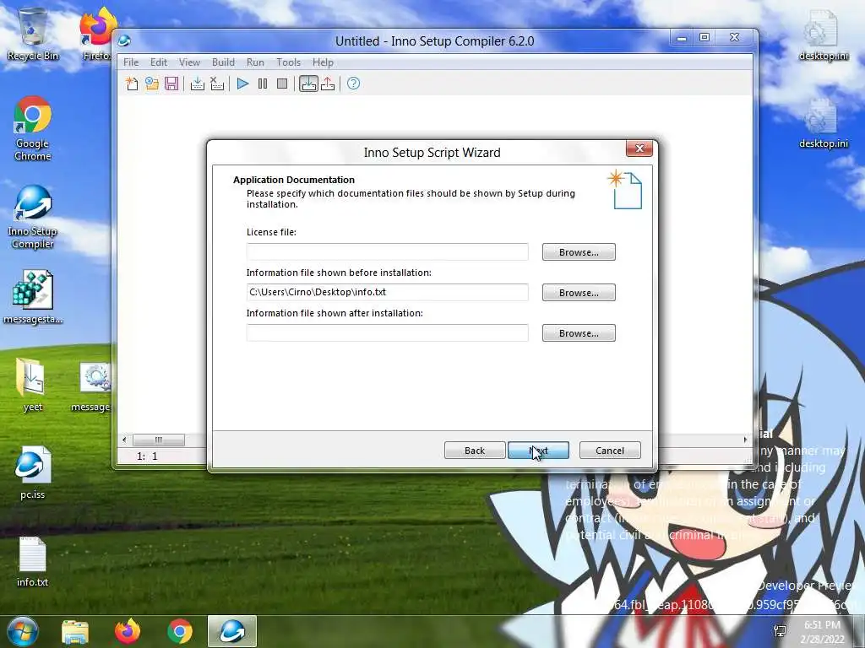Browse for a License file
Image resolution: width=865 pixels, height=648 pixels.
[579, 251]
